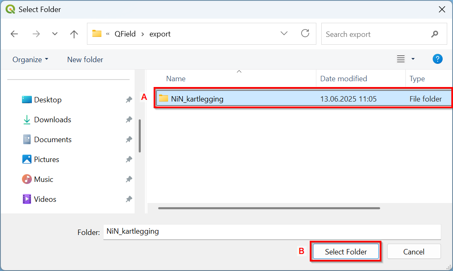453x271 pixels.
Task: Click the Back navigation arrow
Action: [x=14, y=34]
